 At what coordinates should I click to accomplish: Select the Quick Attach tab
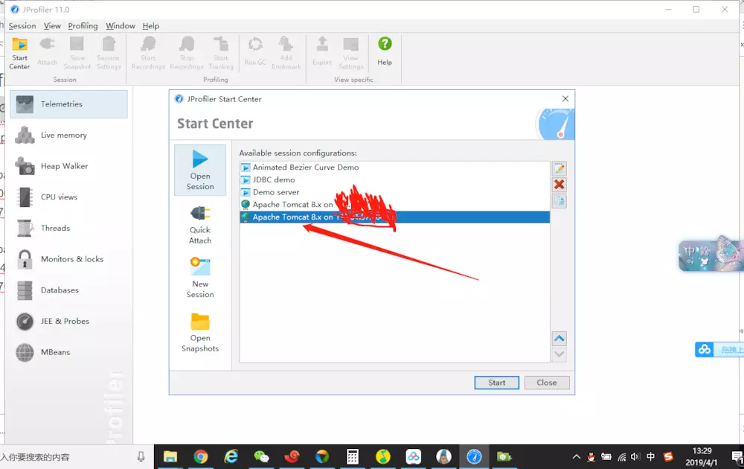(200, 225)
